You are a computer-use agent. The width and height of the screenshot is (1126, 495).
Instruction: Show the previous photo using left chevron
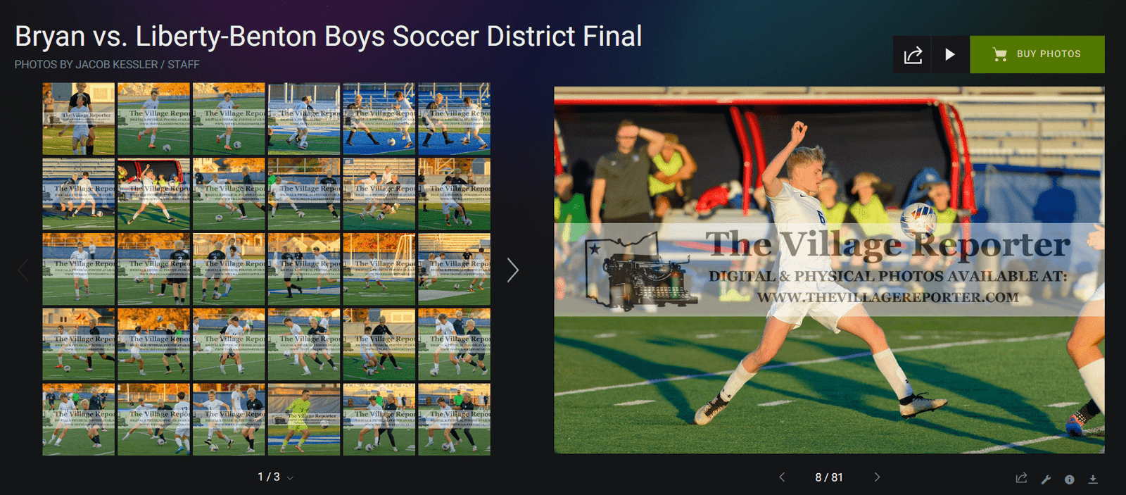(x=782, y=477)
